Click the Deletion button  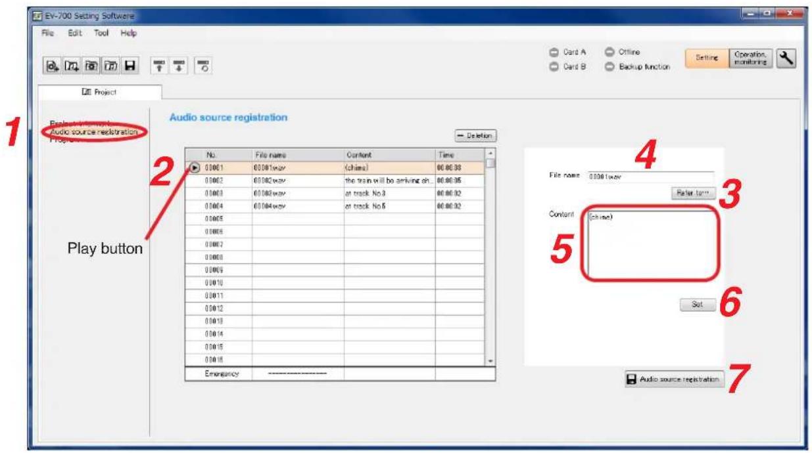(475, 135)
